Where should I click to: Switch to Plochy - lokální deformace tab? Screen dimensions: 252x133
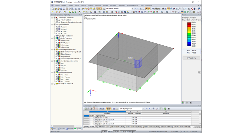tap(129, 127)
